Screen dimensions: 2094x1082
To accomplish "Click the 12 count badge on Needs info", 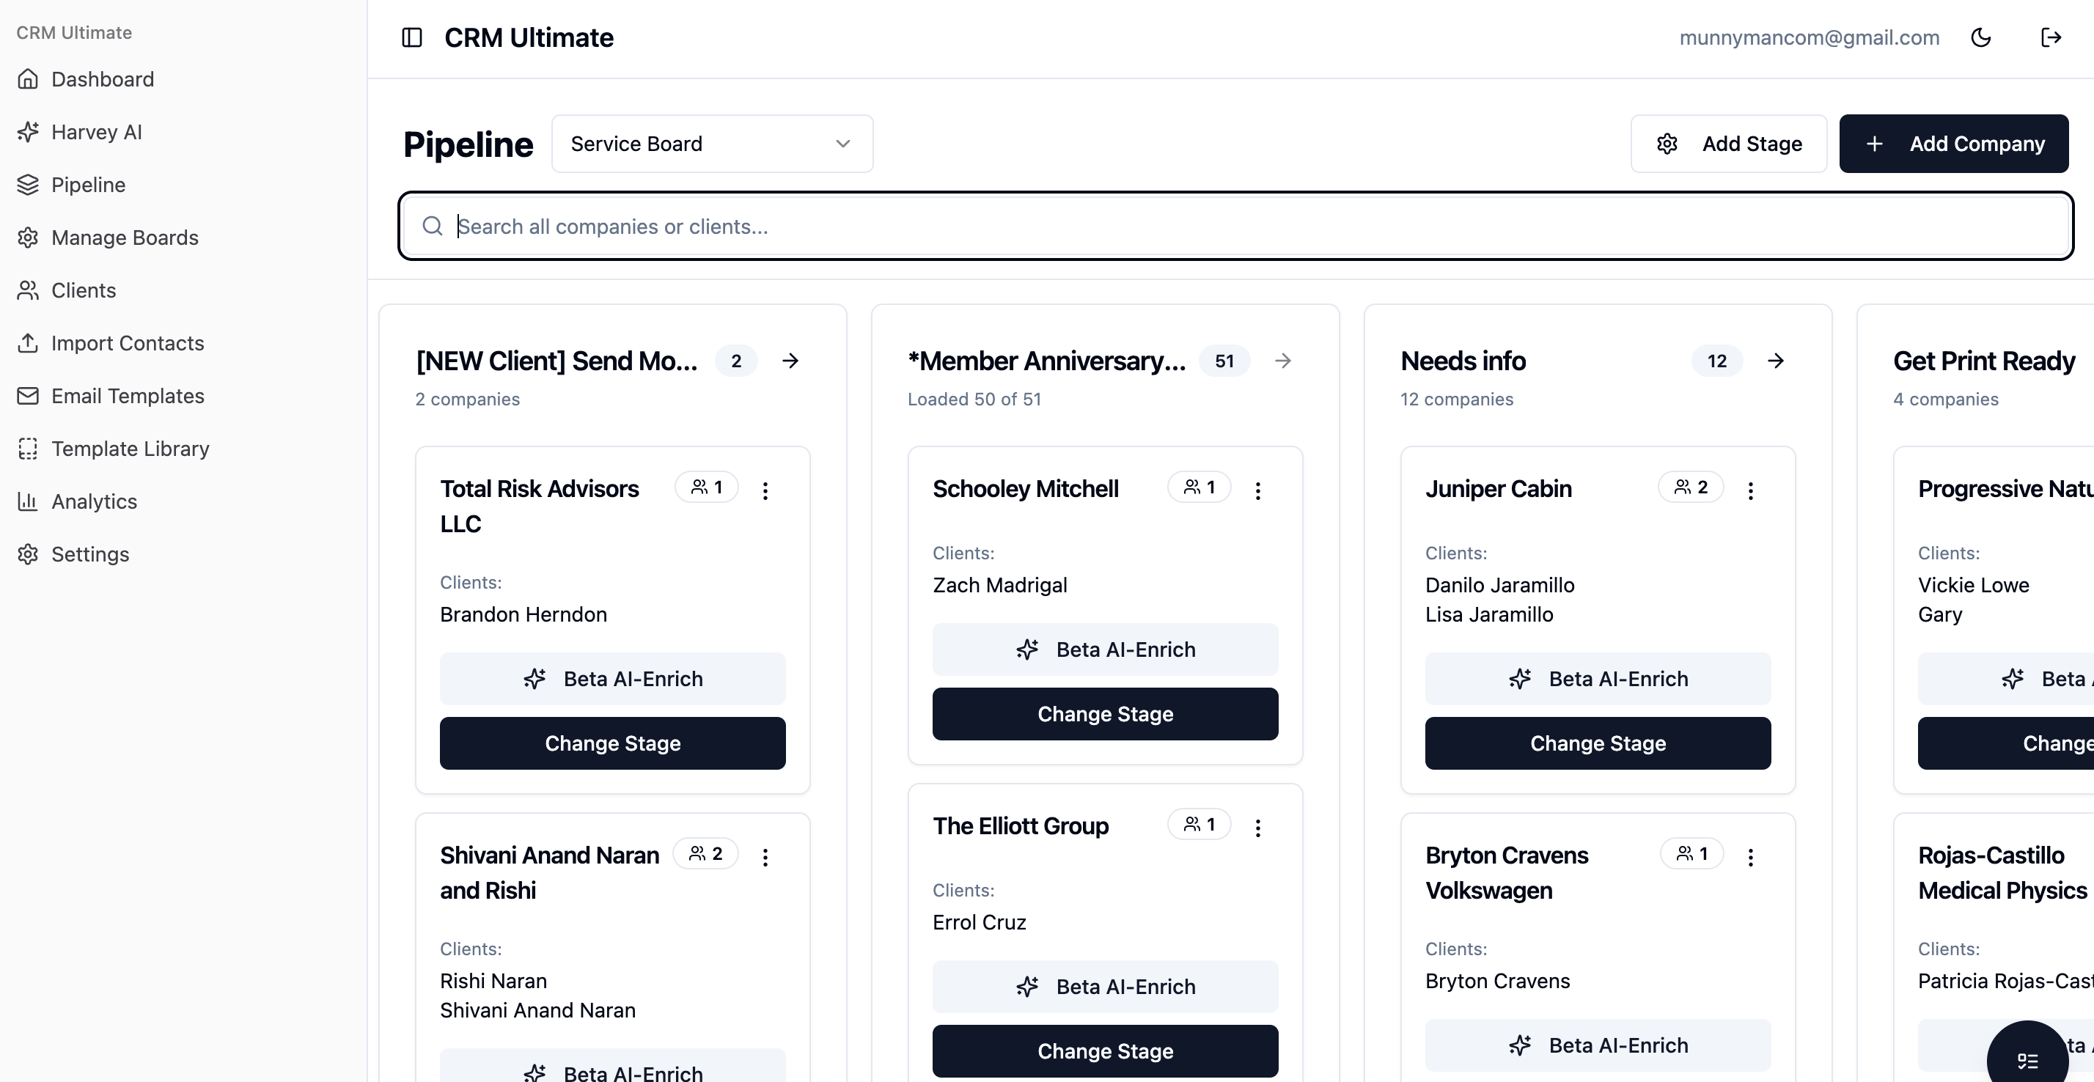I will 1717,361.
